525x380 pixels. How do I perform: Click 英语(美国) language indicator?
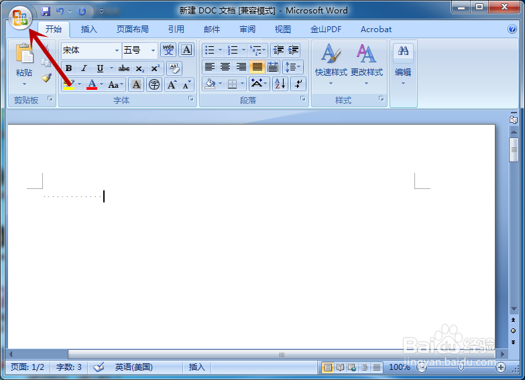pos(134,367)
